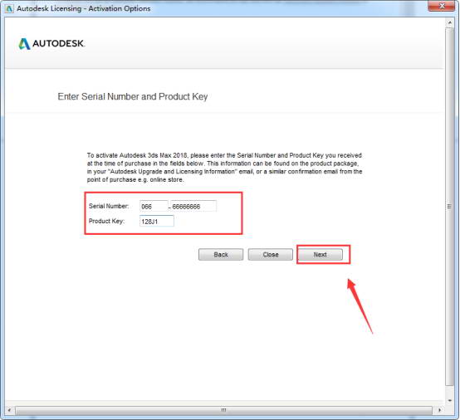This screenshot has height=420, width=460.
Task: Click the horizontal scrollbar right arrow
Action: point(439,410)
